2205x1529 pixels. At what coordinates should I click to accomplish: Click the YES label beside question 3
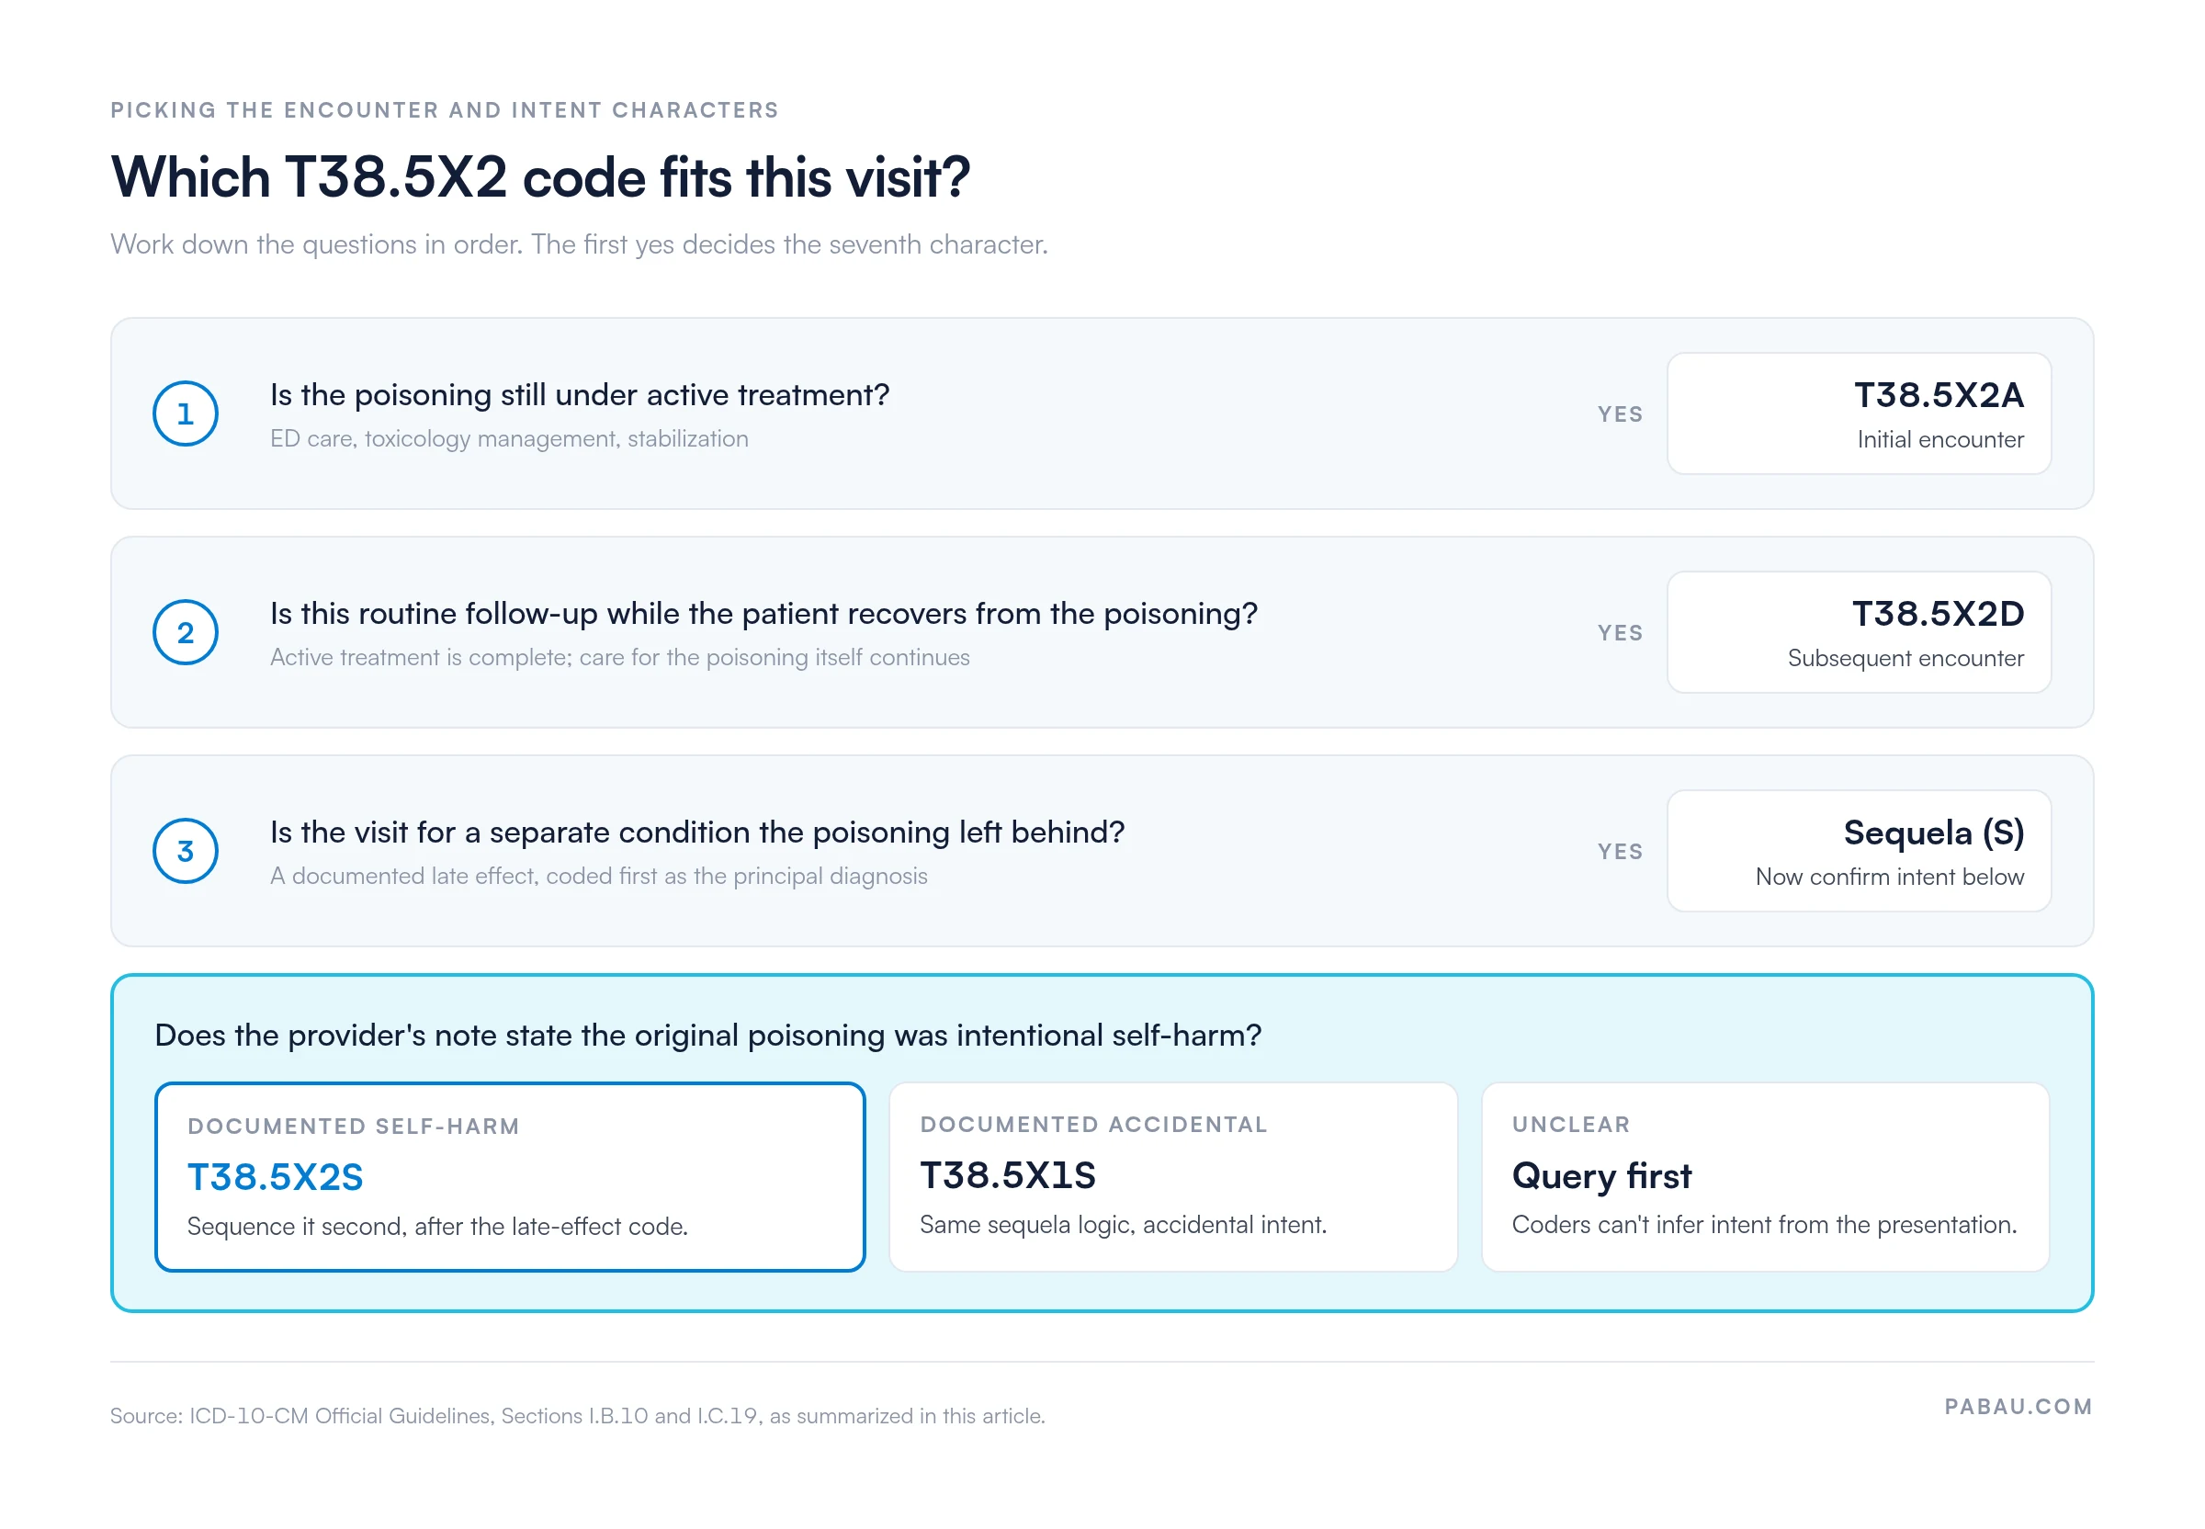click(1620, 851)
